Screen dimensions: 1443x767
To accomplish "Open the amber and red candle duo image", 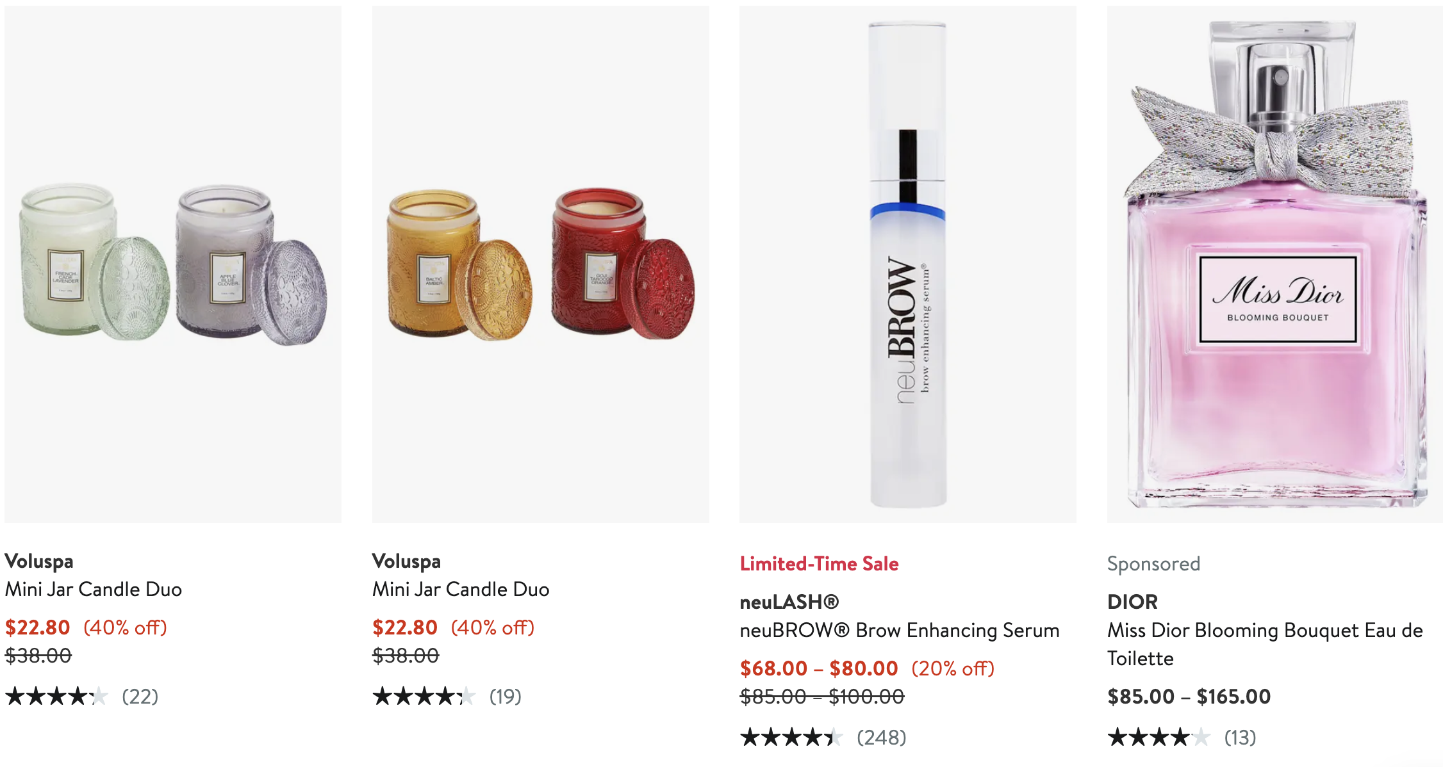I will [x=540, y=264].
